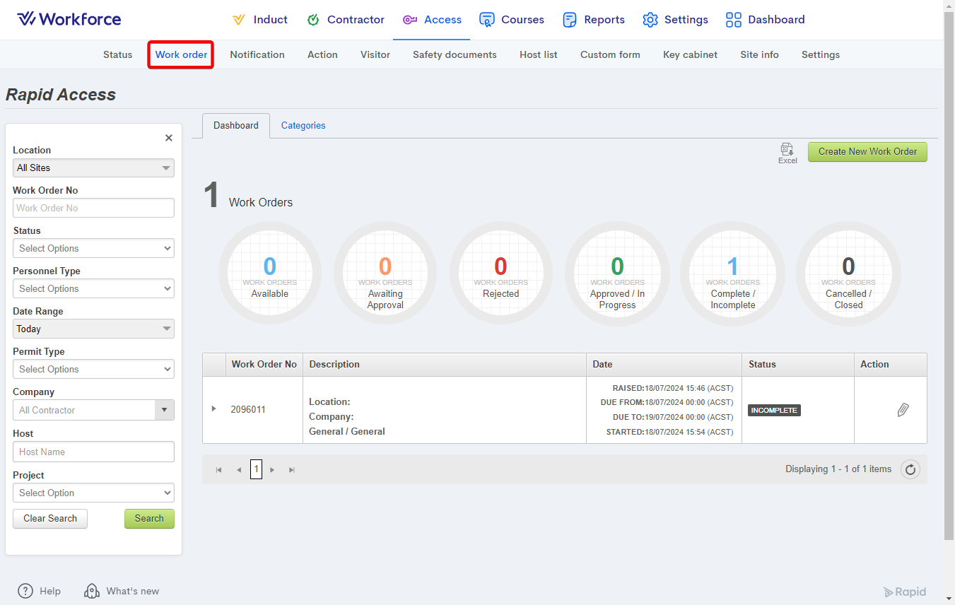Select the Available work orders circle
Viewport: 955px width, 605px height.
[270, 273]
